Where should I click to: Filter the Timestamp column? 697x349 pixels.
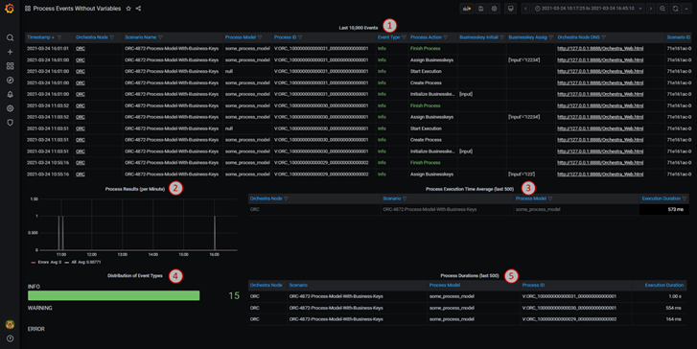[x=59, y=37]
